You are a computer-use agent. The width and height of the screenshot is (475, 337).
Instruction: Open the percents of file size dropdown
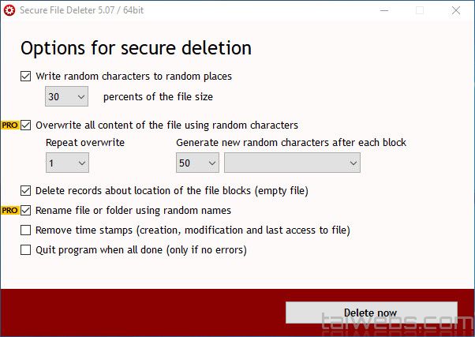coord(67,97)
